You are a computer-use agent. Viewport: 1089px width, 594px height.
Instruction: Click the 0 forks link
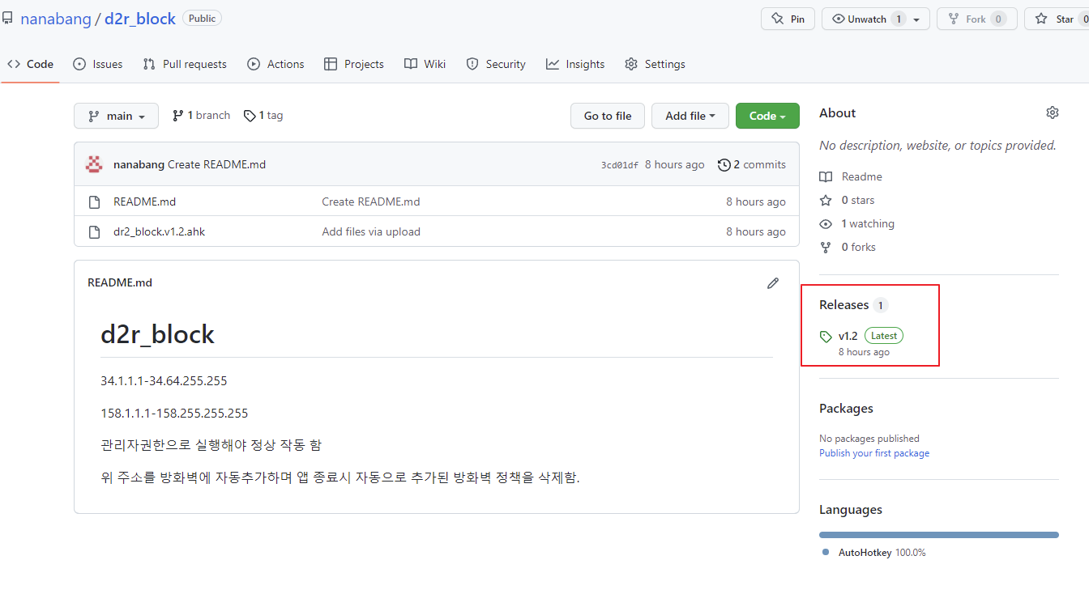[x=848, y=247]
